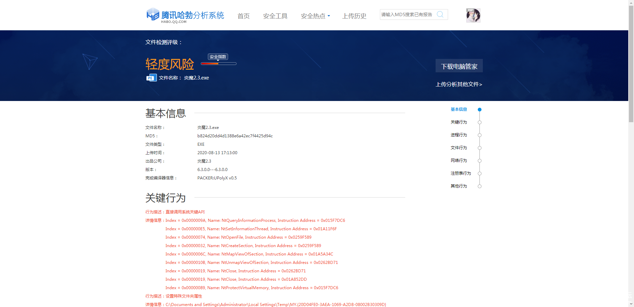Image resolution: width=634 pixels, height=307 pixels.
Task: Click 上传分析其他文件 link
Action: 459,84
